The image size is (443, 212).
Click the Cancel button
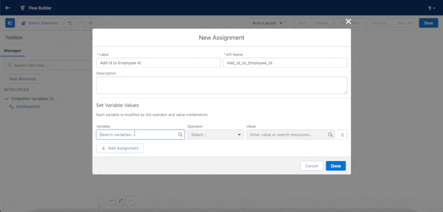click(x=312, y=166)
